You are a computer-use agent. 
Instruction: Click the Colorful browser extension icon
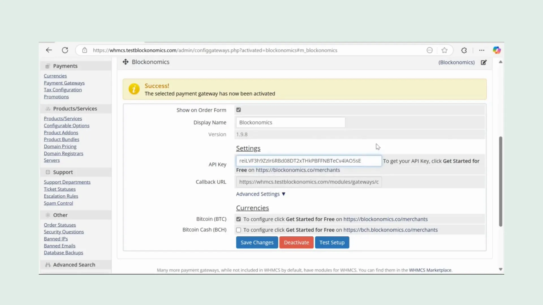coord(496,50)
